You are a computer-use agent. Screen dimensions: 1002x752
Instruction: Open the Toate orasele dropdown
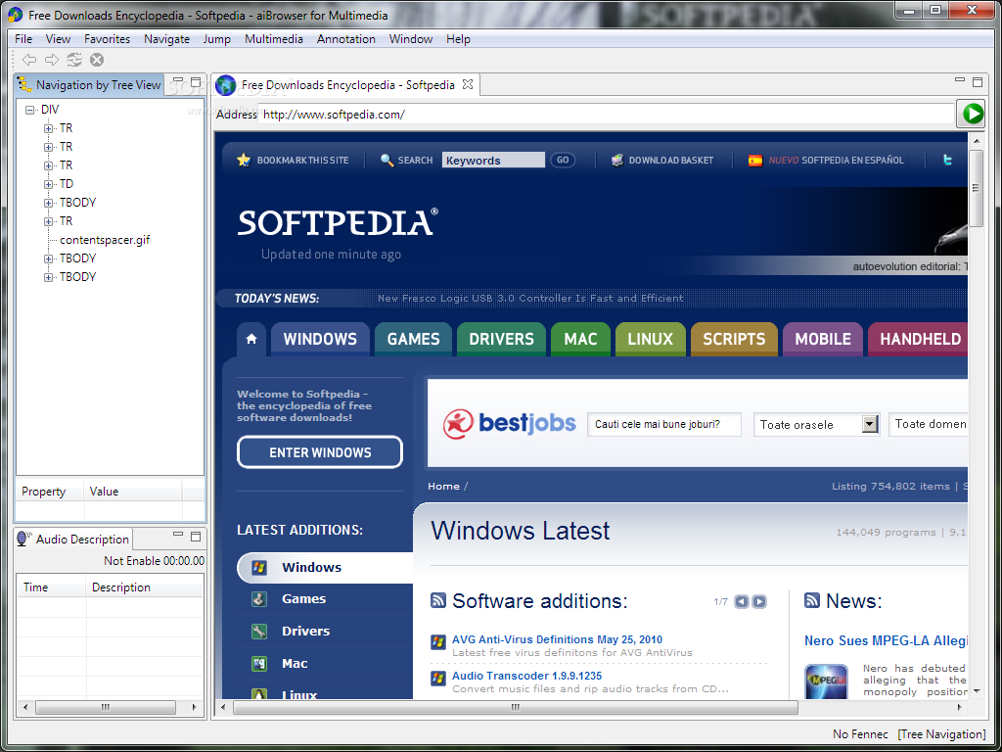(870, 424)
